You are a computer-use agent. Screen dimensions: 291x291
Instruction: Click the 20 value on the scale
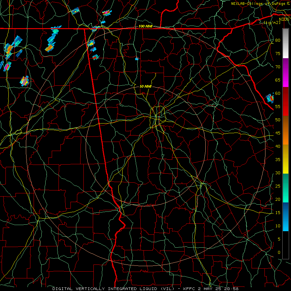click(278, 199)
